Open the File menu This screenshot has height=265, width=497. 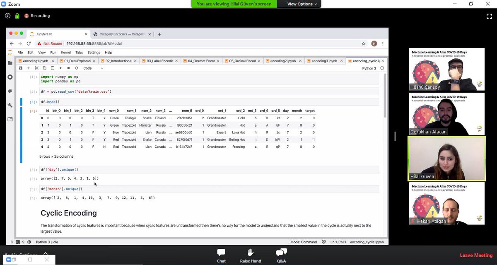(20, 53)
